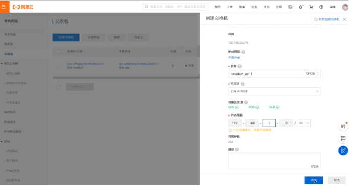Select IPv6网关 in sidebar
The width and height of the screenshot is (349, 186).
(10, 122)
